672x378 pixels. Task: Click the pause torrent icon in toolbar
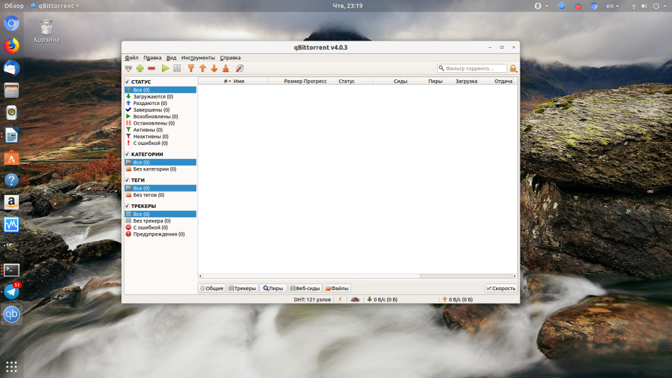coord(177,68)
